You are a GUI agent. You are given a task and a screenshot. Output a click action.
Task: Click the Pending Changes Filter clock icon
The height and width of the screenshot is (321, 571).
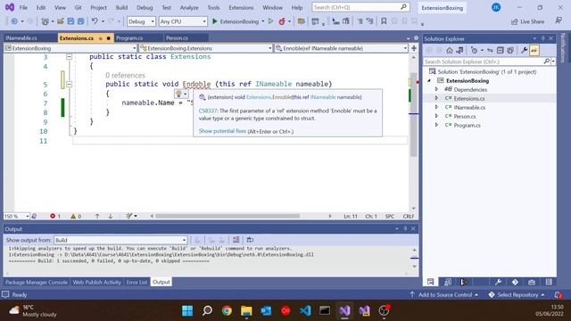[x=474, y=50]
